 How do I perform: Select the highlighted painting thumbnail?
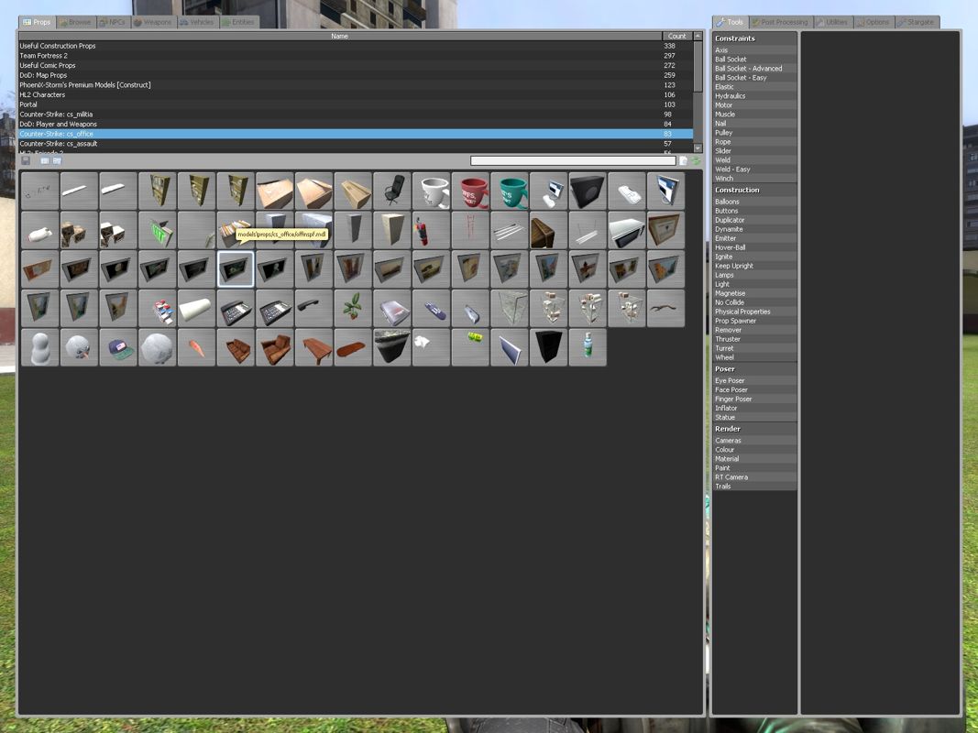236,269
